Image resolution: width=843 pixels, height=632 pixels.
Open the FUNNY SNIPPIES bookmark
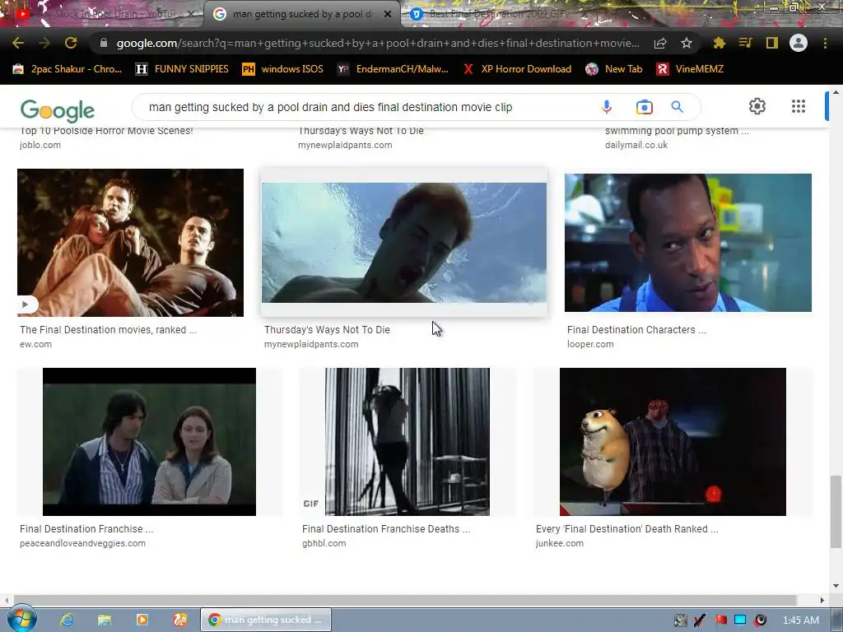coord(182,69)
